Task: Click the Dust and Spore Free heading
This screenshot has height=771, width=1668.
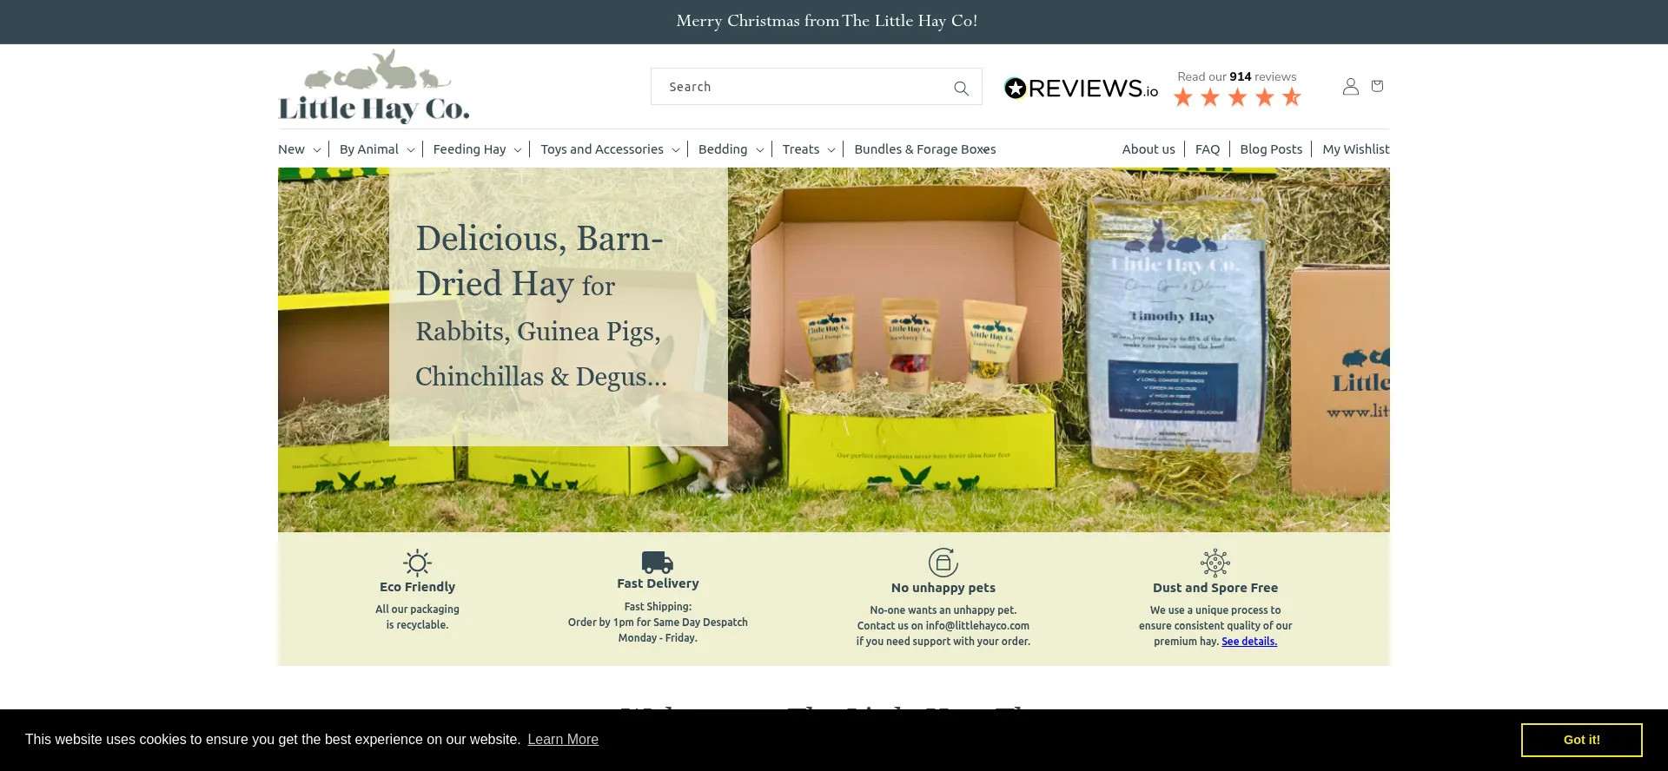Action: (x=1215, y=588)
